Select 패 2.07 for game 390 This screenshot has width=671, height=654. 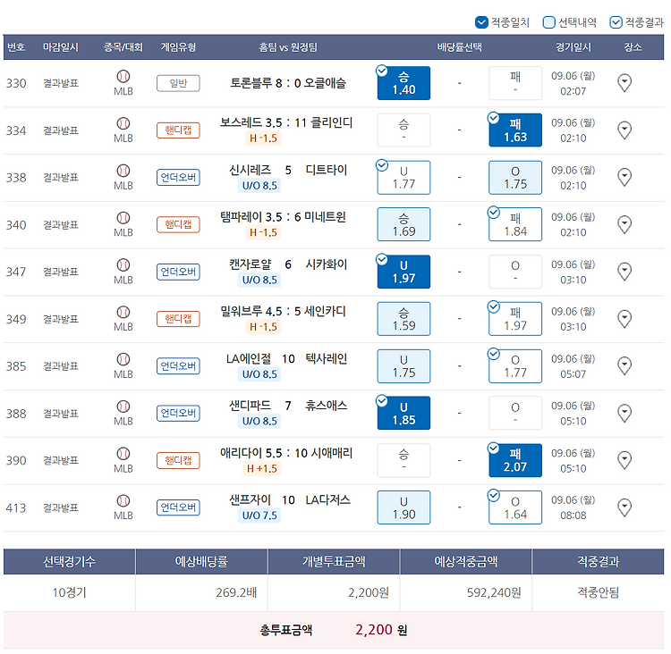point(515,460)
